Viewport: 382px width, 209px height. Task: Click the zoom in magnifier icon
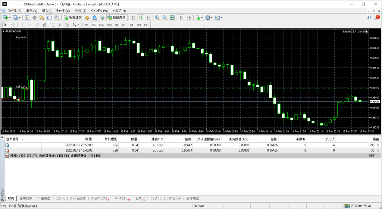click(157, 18)
